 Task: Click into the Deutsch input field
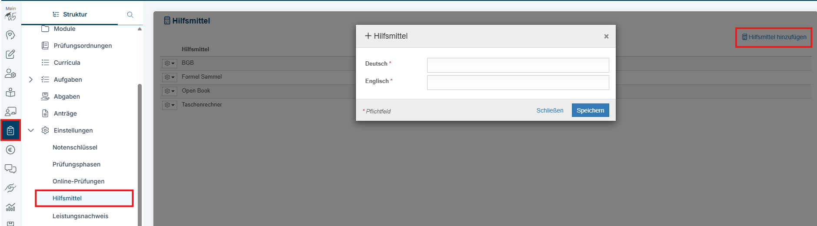click(518, 65)
